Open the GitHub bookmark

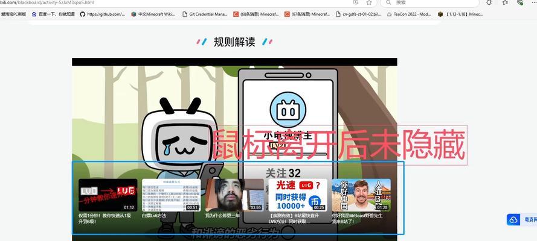(x=103, y=14)
